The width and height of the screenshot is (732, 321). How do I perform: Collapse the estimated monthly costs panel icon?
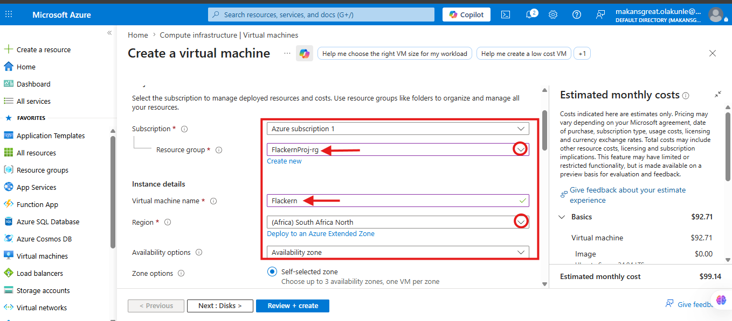pos(718,94)
